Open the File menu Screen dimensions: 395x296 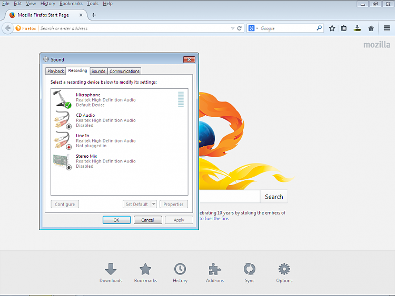pos(6,4)
